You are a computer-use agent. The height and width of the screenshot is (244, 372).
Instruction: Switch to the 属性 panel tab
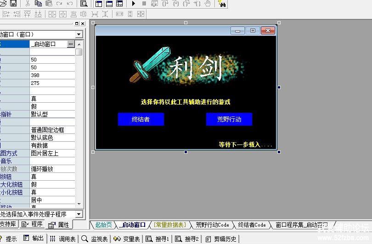[x=59, y=225]
